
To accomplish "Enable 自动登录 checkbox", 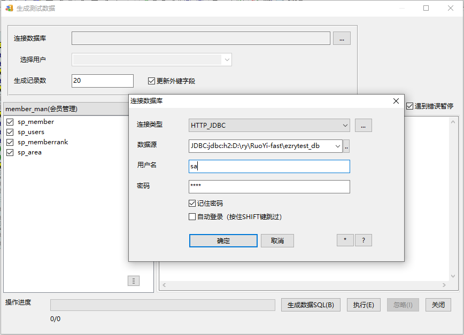I will coord(192,217).
